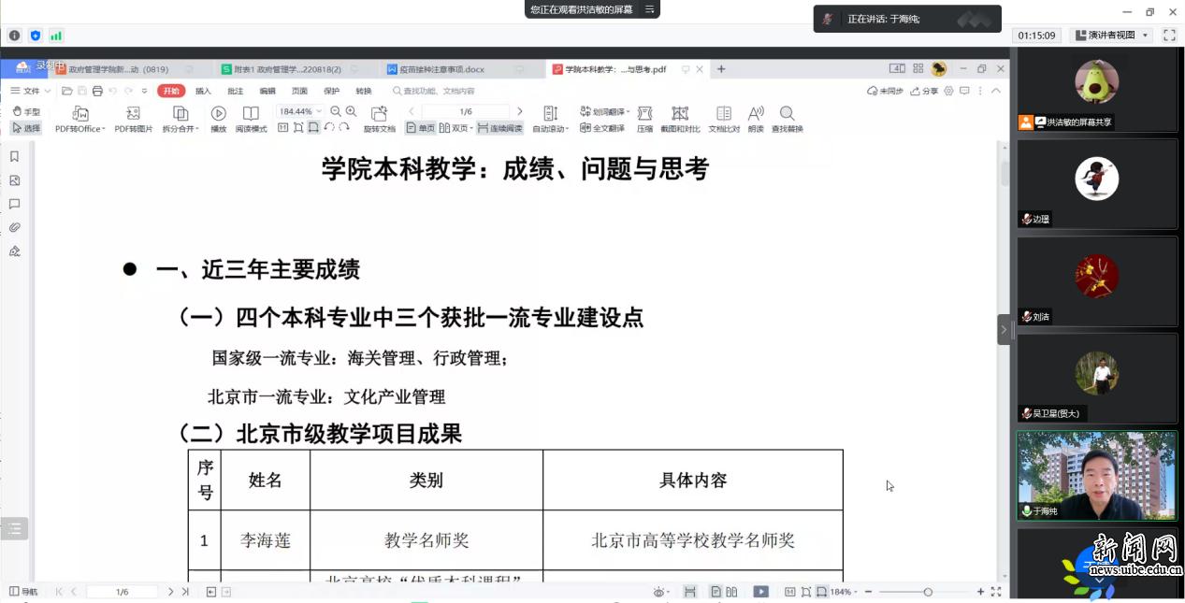Screen dimensions: 1185x603
Task: Open the 页面 ribbon tab
Action: 299,91
